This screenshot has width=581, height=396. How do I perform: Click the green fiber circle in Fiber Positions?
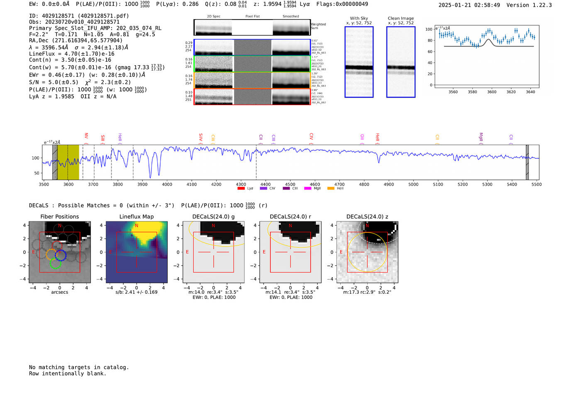click(55, 263)
